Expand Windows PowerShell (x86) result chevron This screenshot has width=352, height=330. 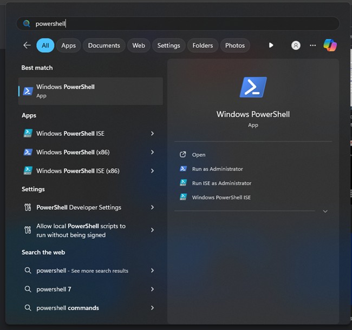pyautogui.click(x=152, y=152)
